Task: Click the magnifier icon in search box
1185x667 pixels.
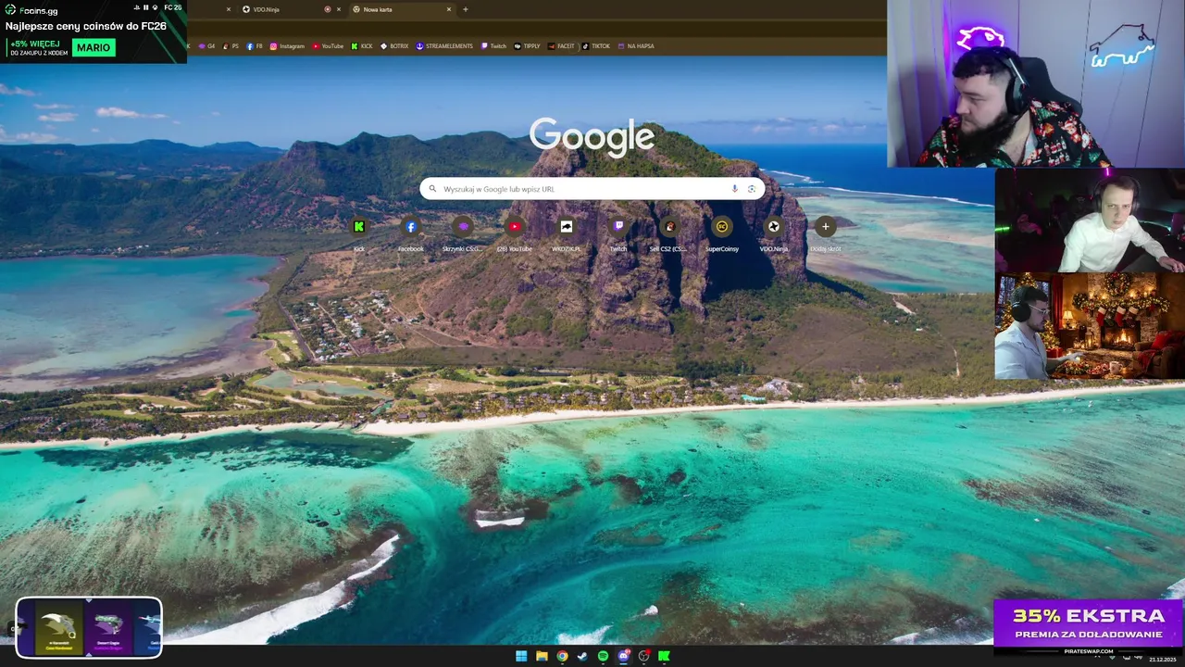Action: [432, 189]
